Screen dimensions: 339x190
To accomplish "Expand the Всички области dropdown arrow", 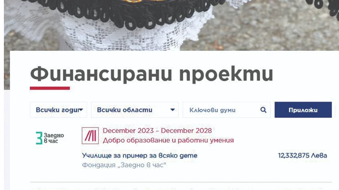I will click(172, 110).
